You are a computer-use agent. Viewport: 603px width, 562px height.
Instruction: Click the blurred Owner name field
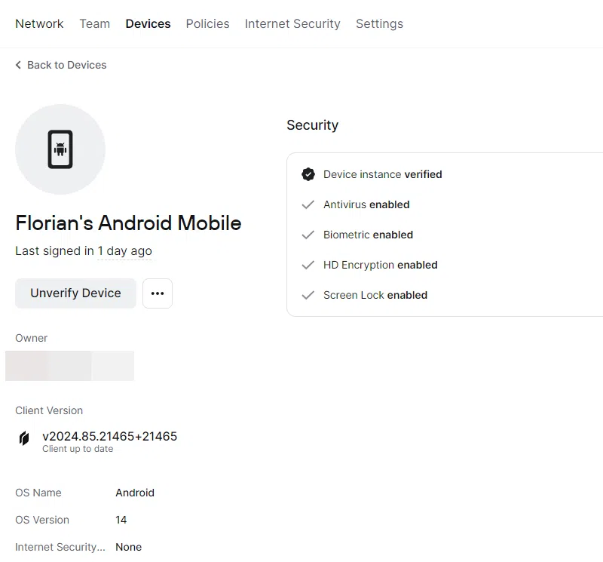(x=69, y=365)
